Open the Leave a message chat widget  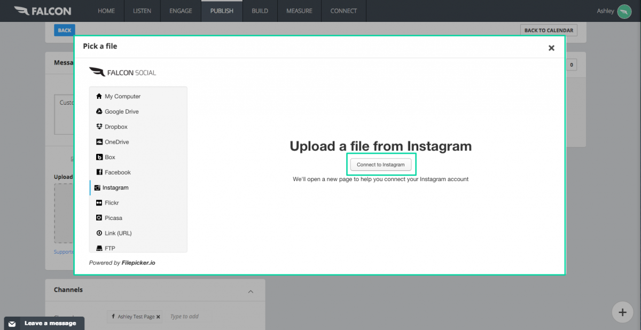tap(44, 323)
